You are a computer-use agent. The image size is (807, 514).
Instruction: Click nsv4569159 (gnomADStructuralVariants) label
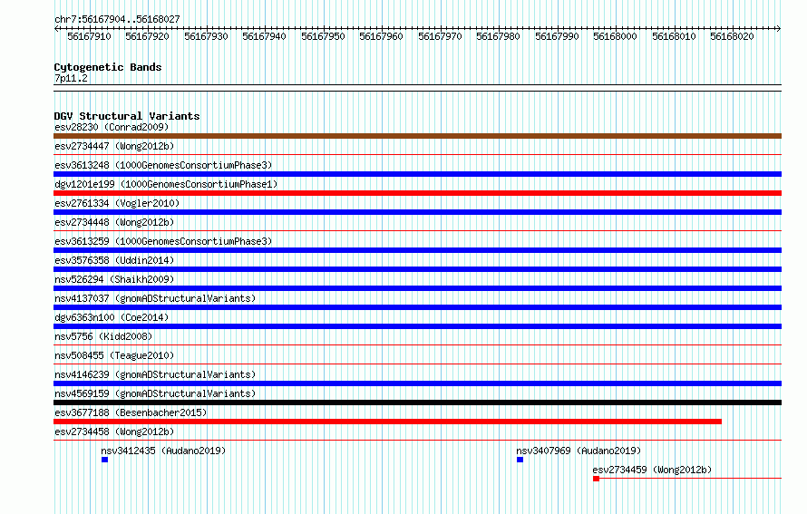coord(155,393)
